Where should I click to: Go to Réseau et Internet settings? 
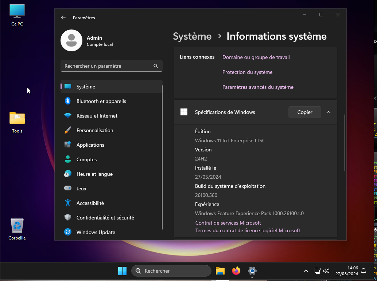pyautogui.click(x=112, y=116)
